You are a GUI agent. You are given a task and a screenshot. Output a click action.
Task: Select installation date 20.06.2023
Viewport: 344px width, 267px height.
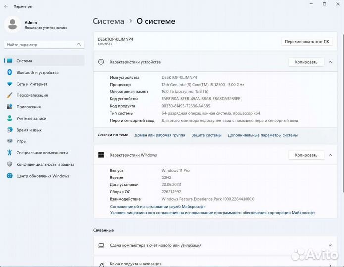click(x=171, y=184)
